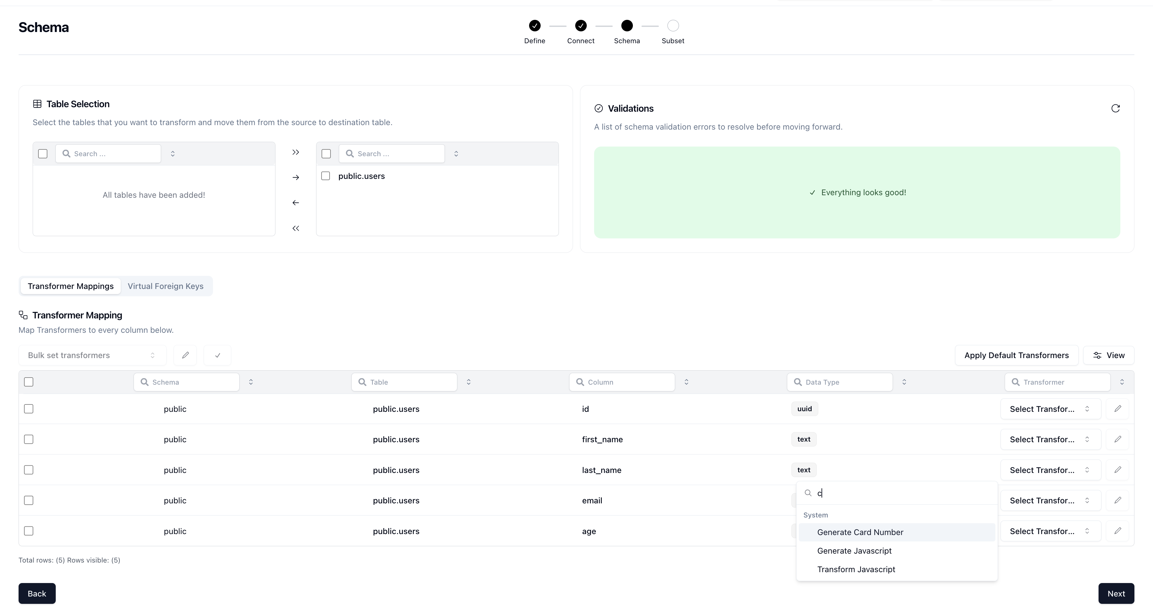The width and height of the screenshot is (1153, 616).
Task: Open transformer dropdown for age row
Action: click(x=1051, y=531)
